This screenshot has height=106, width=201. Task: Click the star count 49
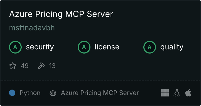point(25,66)
